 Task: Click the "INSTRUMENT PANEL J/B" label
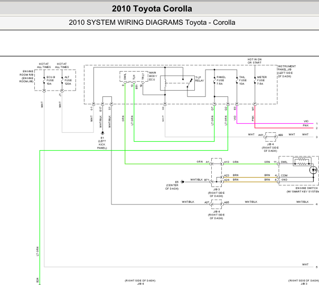(286, 68)
